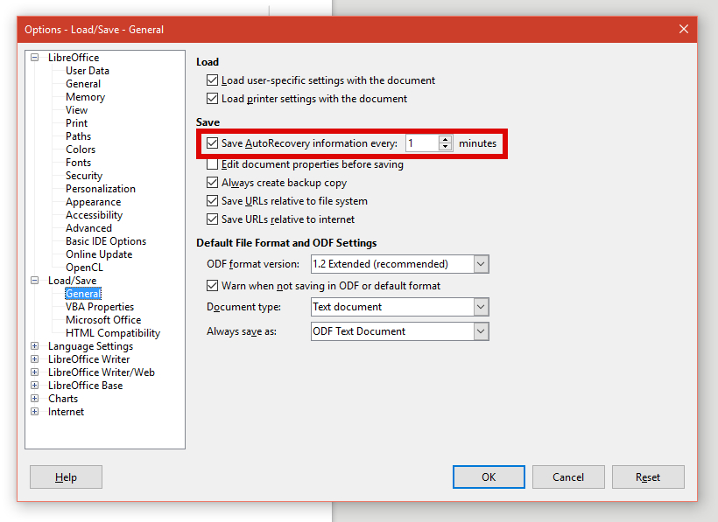
Task: Select Print in the tree
Action: tap(76, 123)
